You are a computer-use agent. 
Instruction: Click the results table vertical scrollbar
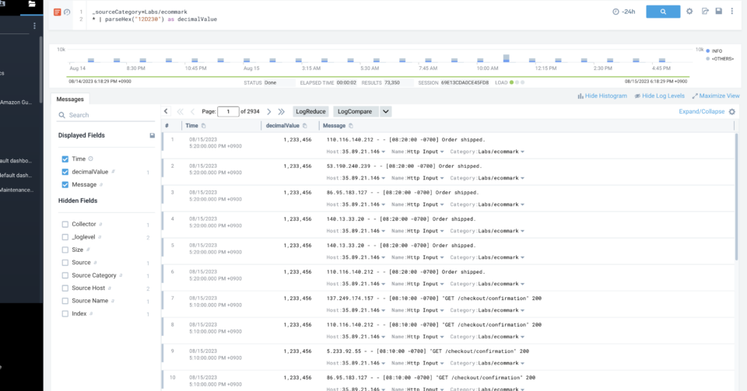point(737,197)
